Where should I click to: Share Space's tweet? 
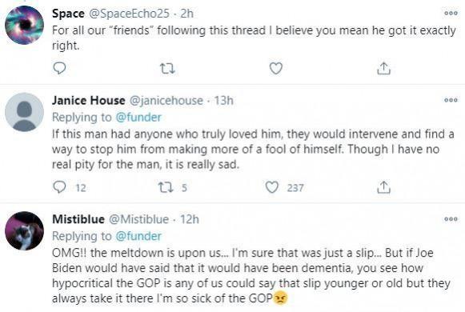pos(383,68)
